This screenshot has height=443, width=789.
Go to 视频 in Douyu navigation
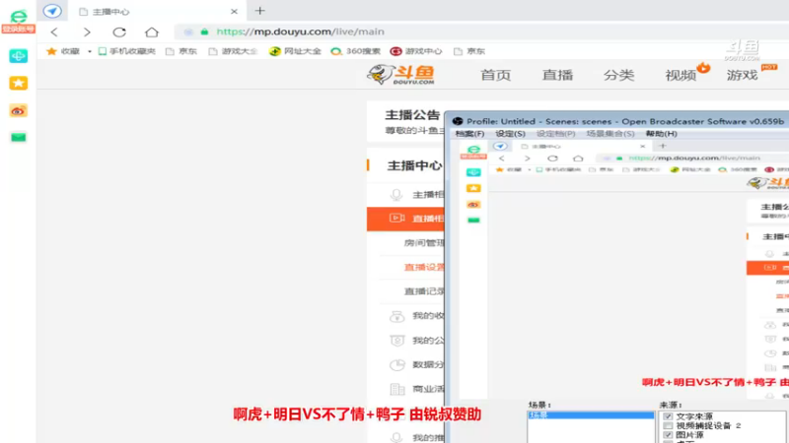point(681,76)
